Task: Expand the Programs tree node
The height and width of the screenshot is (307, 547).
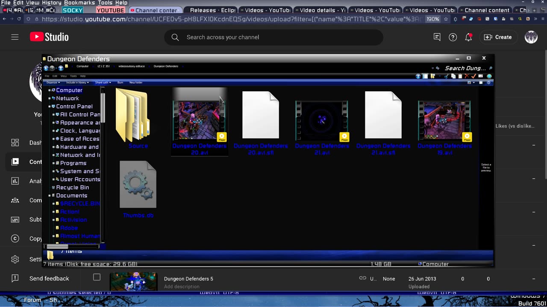Action: click(54, 163)
